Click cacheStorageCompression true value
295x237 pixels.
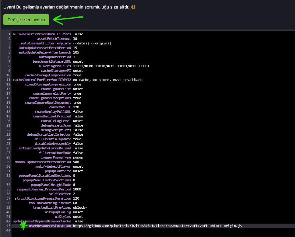pyautogui.click(x=77, y=75)
